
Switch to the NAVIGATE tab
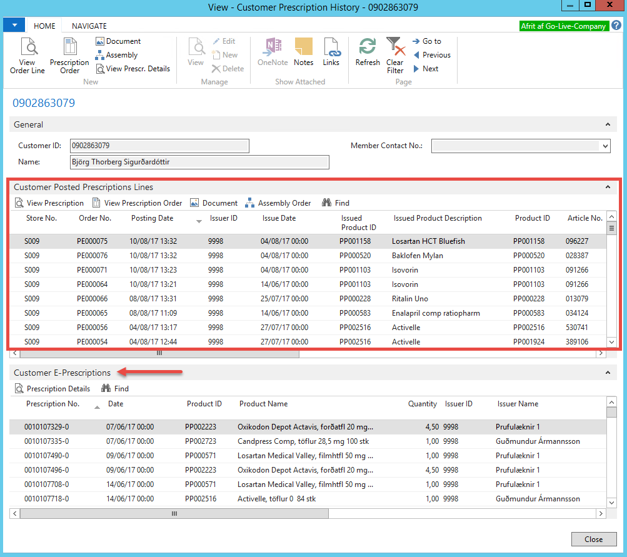click(89, 26)
